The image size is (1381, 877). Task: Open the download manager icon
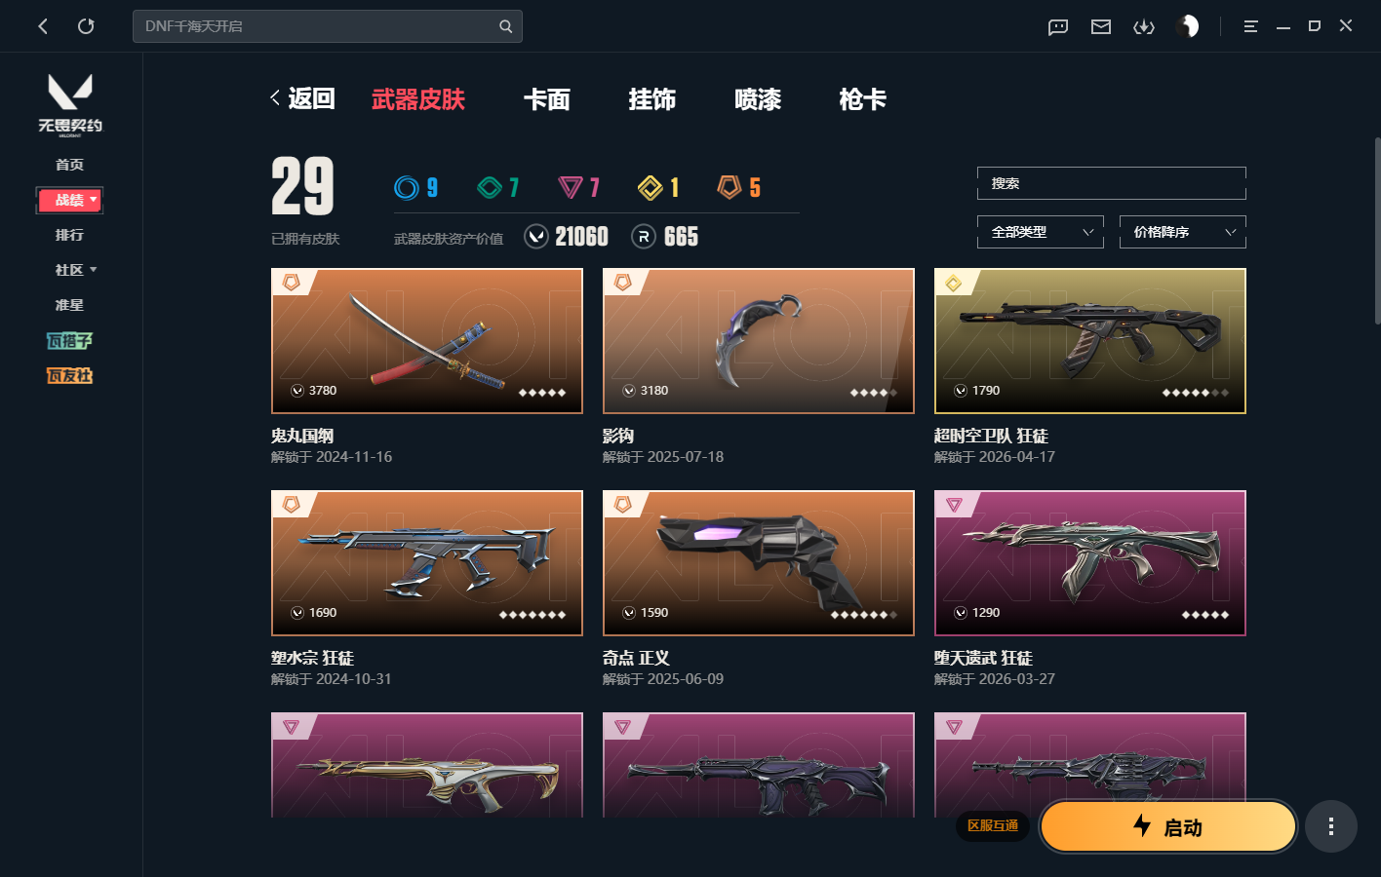1144,26
